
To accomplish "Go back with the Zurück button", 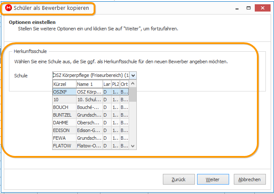I will 179,179.
